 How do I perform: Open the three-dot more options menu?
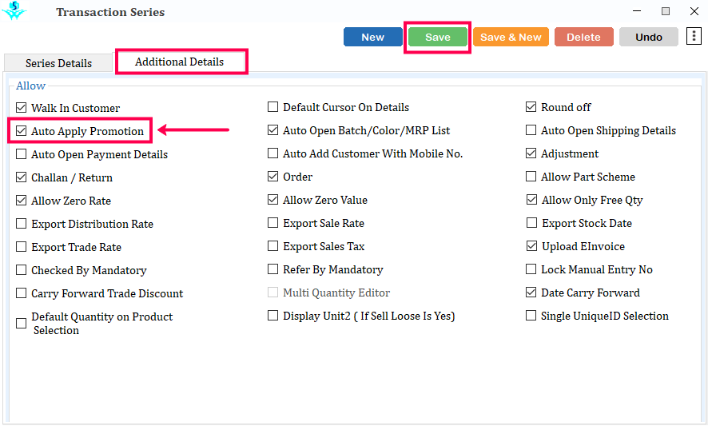[694, 36]
